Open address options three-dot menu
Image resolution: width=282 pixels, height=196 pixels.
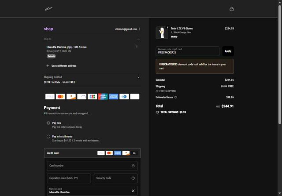click(137, 47)
